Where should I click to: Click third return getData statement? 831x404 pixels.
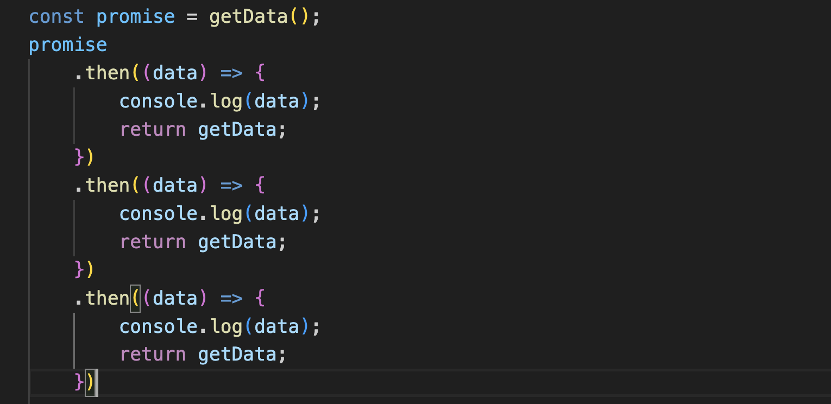[203, 355]
